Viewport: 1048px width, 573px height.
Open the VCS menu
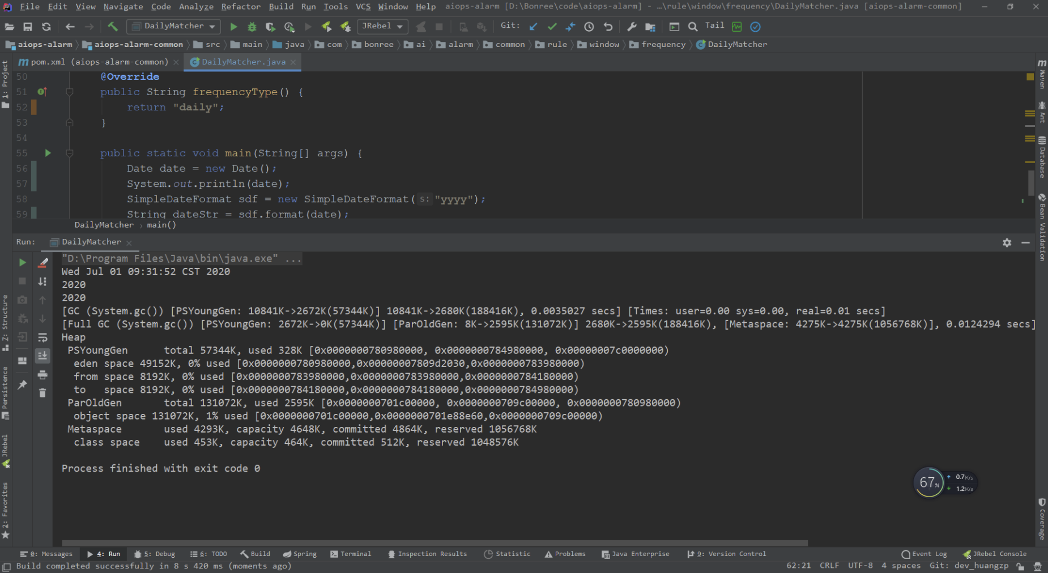(363, 7)
